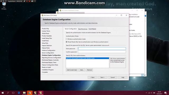This screenshot has height=95, width=169.
Task: Click Feature Configuration Rules step
Action: coord(50,65)
